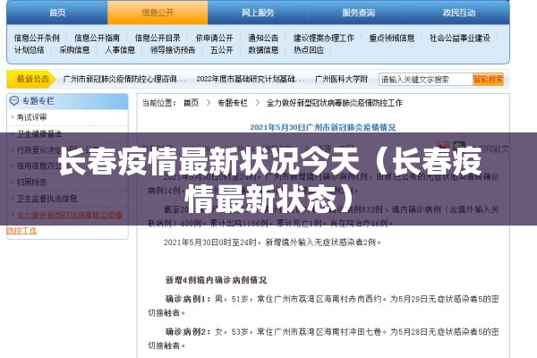Click the 专题专栏 breadcrumb link
The width and height of the screenshot is (537, 358).
(233, 103)
